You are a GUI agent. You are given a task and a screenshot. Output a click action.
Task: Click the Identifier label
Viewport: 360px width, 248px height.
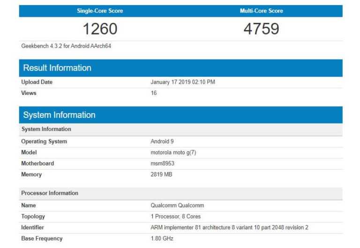pyautogui.click(x=32, y=227)
